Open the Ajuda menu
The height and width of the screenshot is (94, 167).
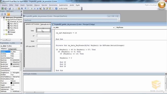78,5
